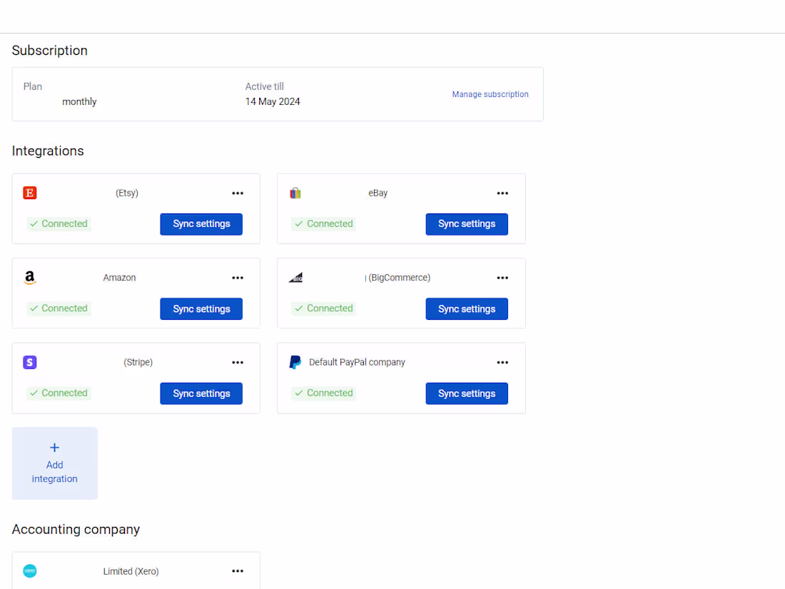The height and width of the screenshot is (589, 785).
Task: Click the Connected checkmark on the Stripe card
Action: coord(32,393)
